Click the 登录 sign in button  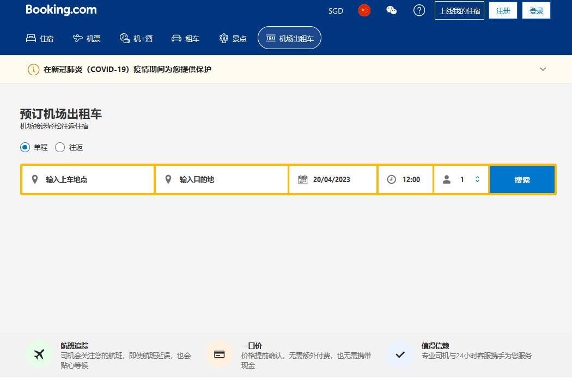click(536, 10)
